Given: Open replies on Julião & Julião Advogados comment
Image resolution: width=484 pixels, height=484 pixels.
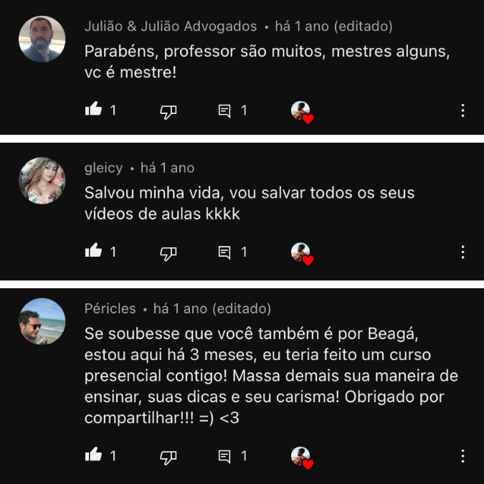Looking at the screenshot, I should (224, 111).
